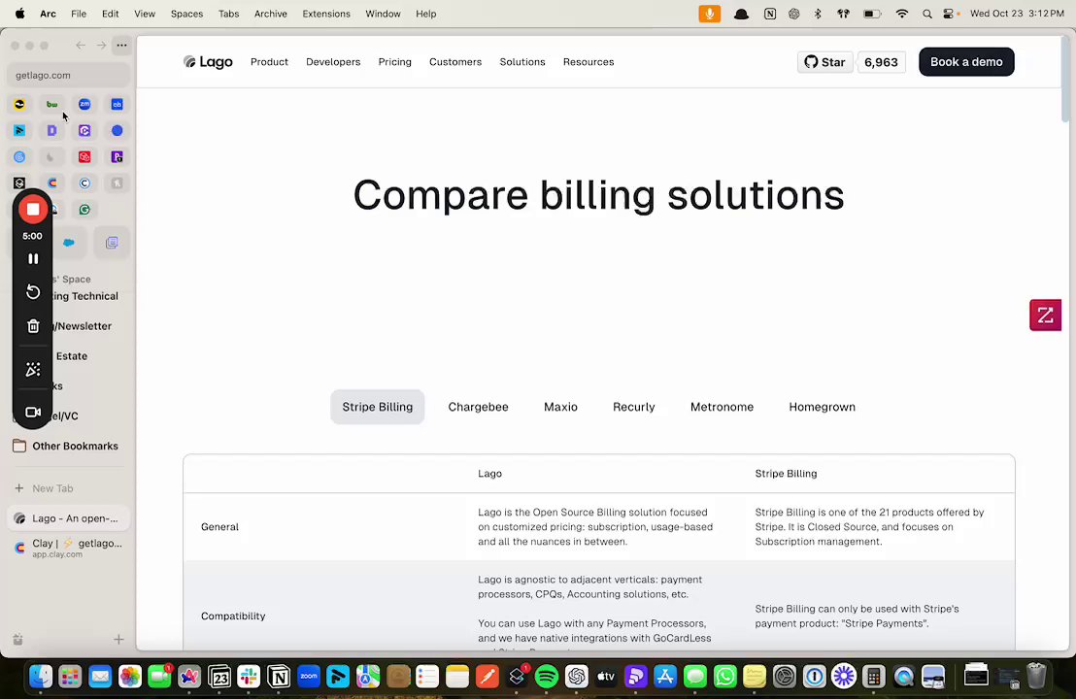Image resolution: width=1076 pixels, height=699 pixels.
Task: Switch to the Lago - An open-... tab
Action: (69, 518)
